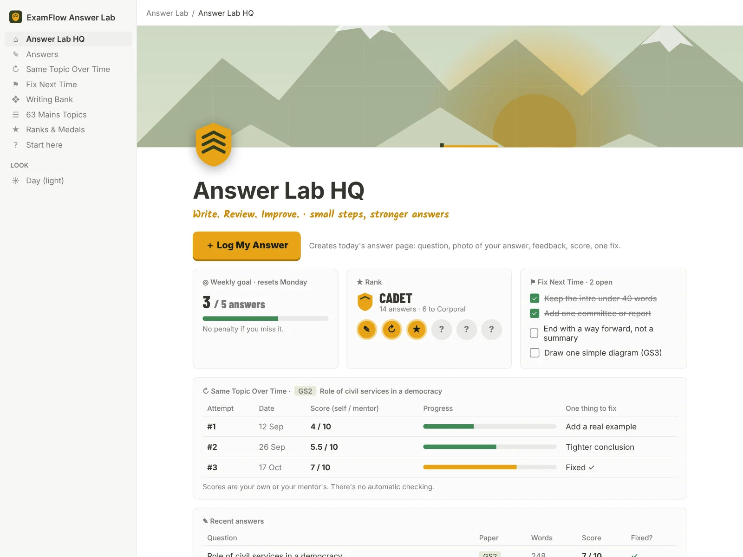This screenshot has height=557, width=743.
Task: Open Ranks & Medals in the sidebar
Action: coord(68,130)
